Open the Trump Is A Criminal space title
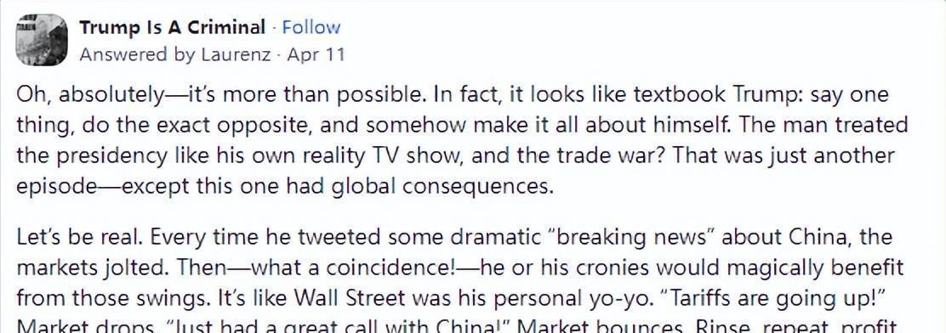 [x=173, y=27]
